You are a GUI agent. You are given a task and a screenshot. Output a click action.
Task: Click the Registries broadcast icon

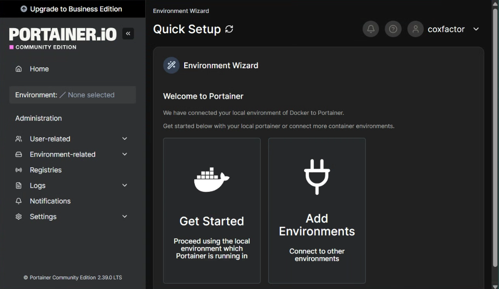click(x=19, y=170)
